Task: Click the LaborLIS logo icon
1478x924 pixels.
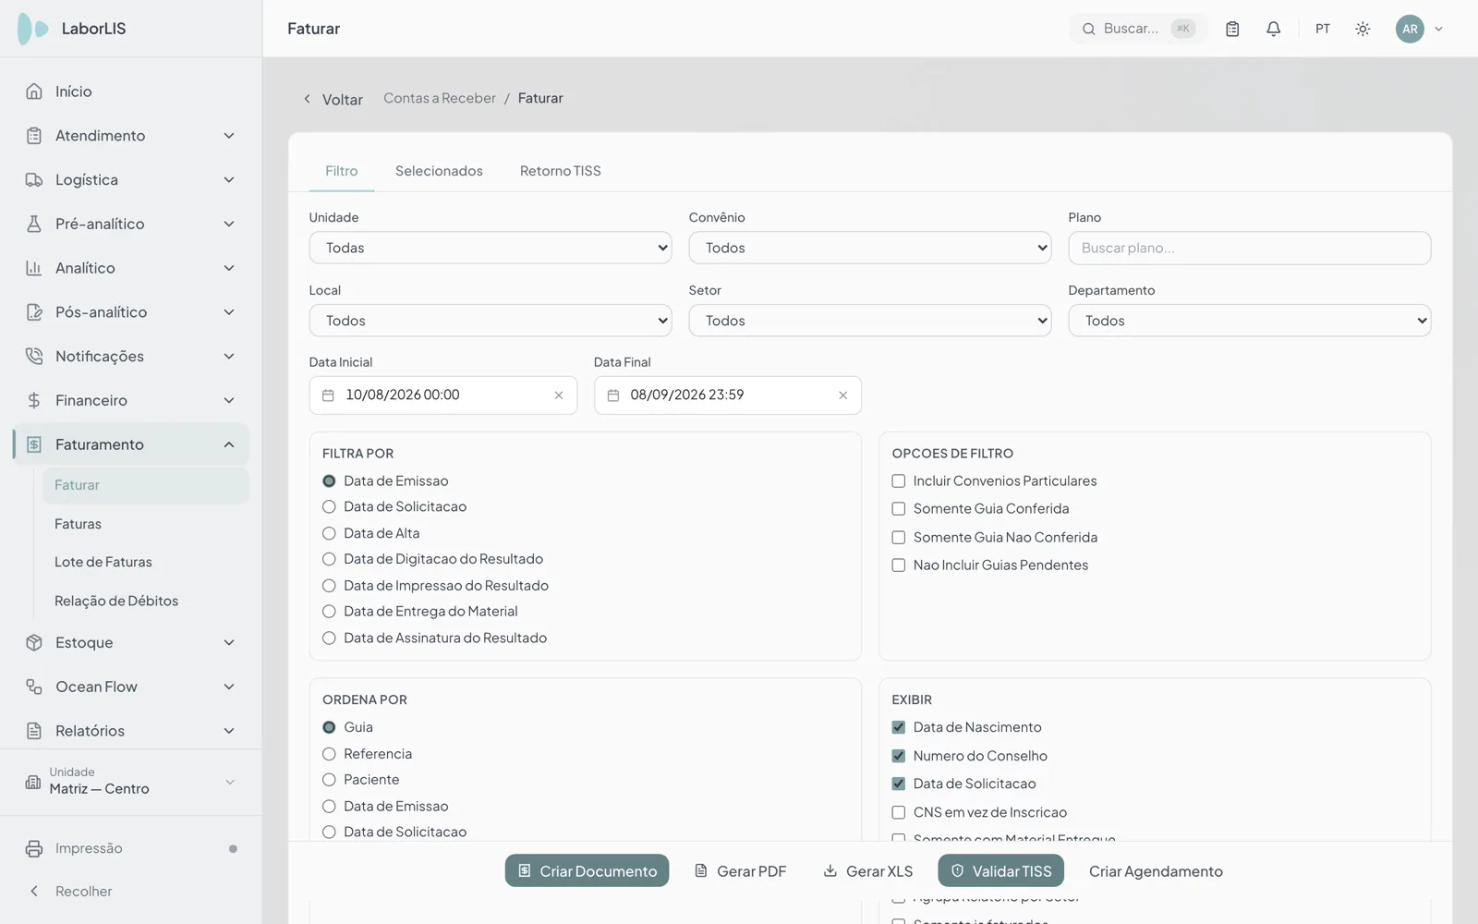Action: coord(33,29)
